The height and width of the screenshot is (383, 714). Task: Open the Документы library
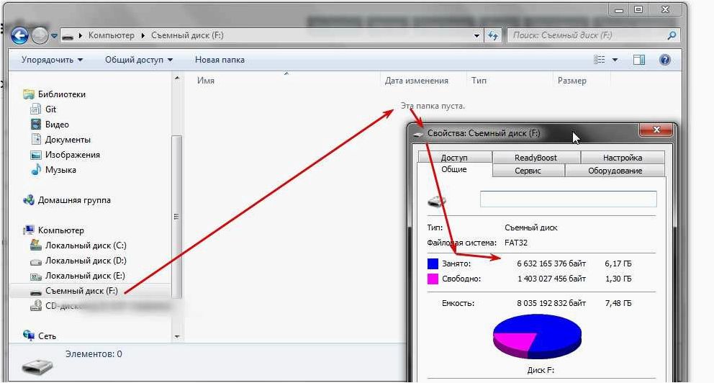(68, 140)
